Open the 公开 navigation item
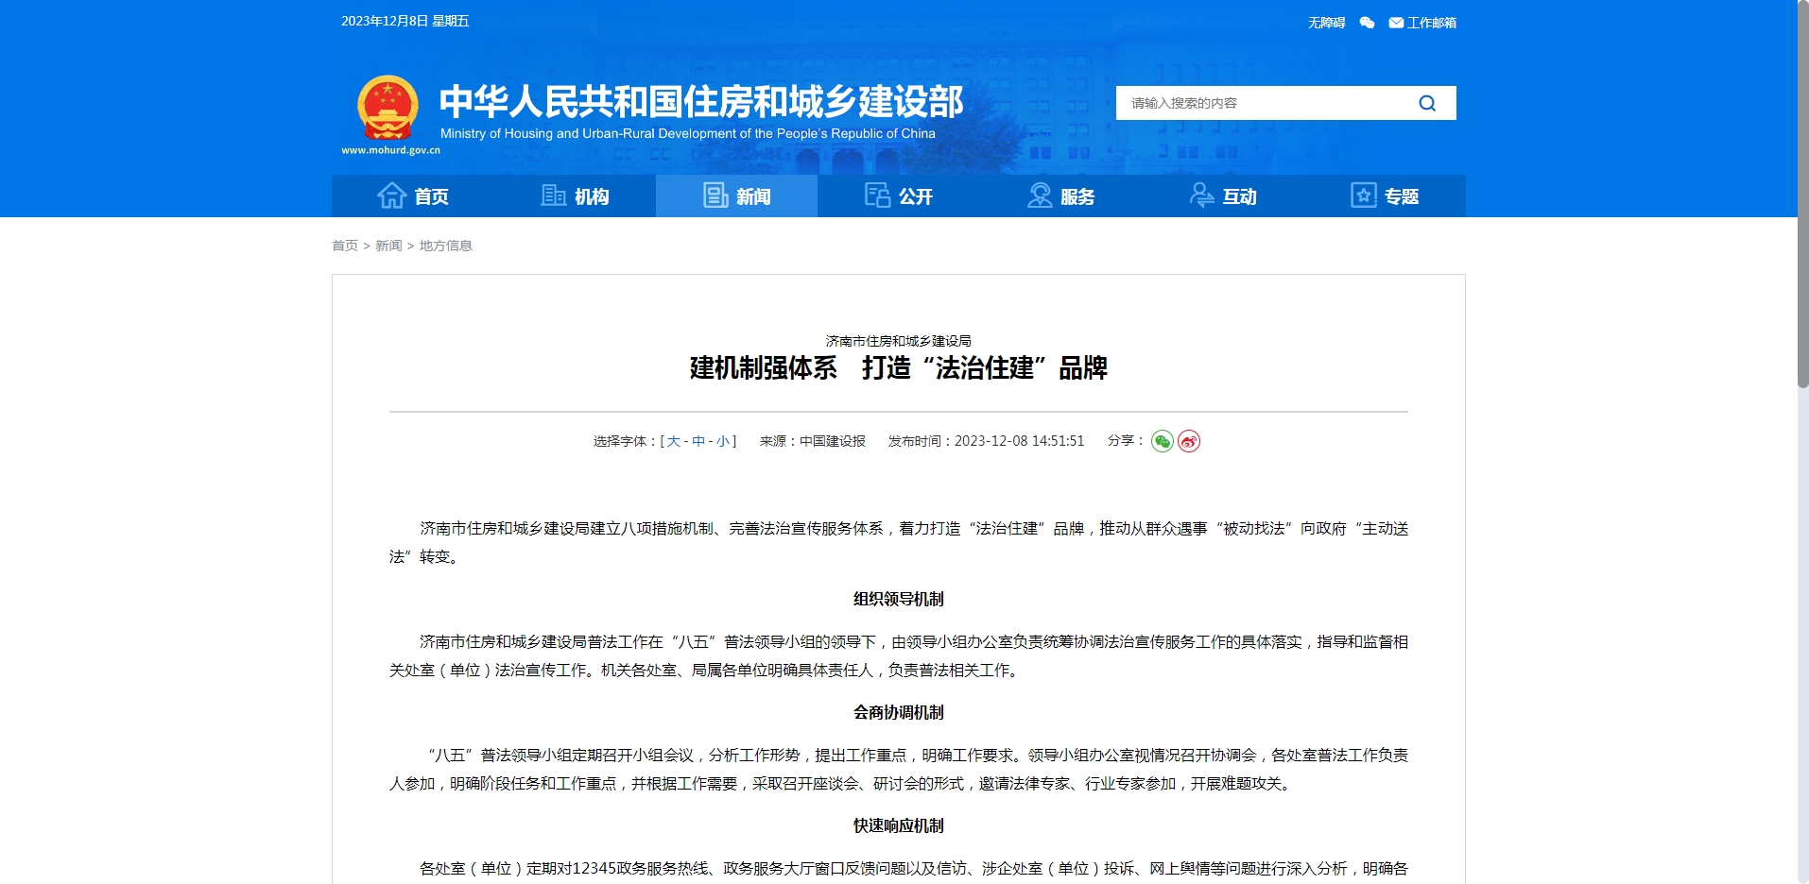Screen dimensions: 1809x884 click(899, 195)
